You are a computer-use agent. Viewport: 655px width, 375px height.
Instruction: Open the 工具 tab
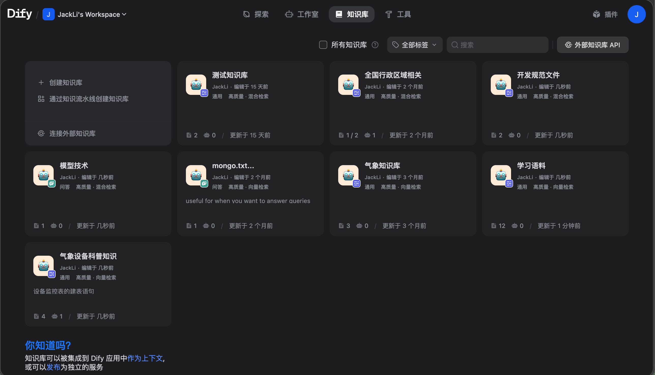pyautogui.click(x=398, y=14)
